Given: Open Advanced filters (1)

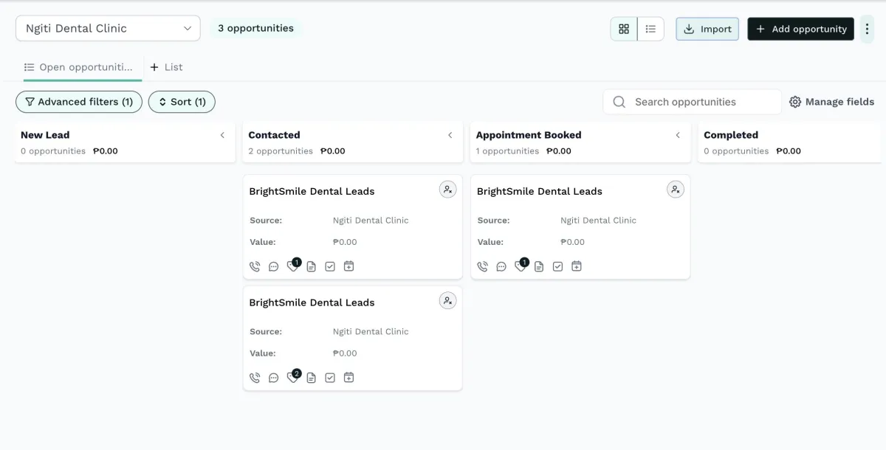Looking at the screenshot, I should pyautogui.click(x=79, y=102).
